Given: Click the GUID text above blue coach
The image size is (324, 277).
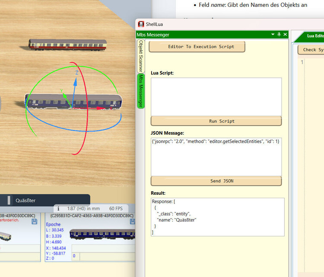Looking at the screenshot, I should [92, 216].
